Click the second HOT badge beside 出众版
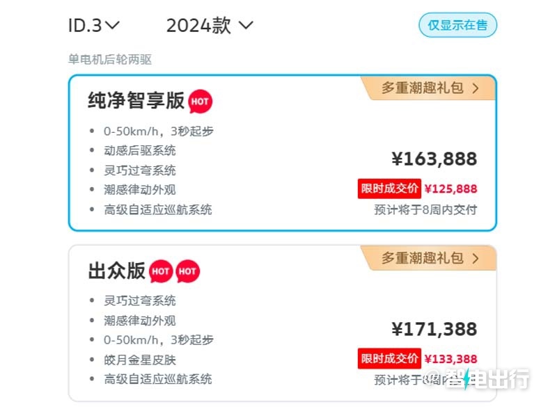This screenshot has width=557, height=409. tap(187, 271)
